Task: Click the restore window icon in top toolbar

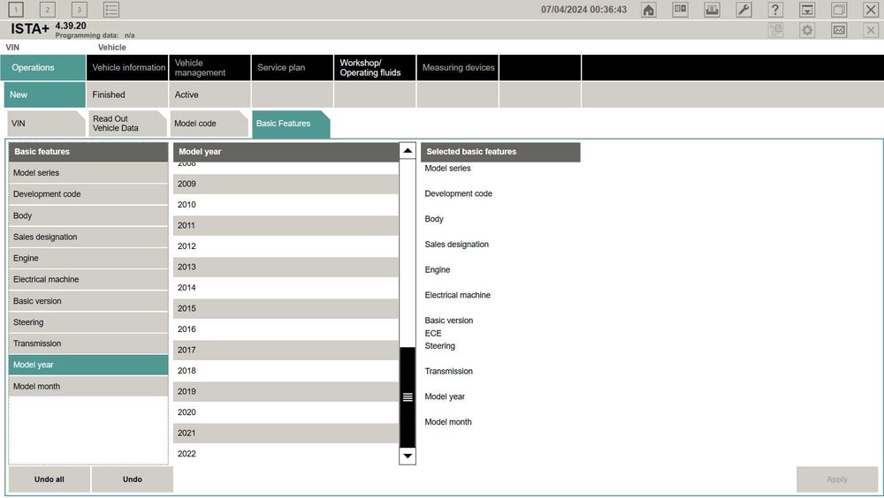Action: click(839, 10)
